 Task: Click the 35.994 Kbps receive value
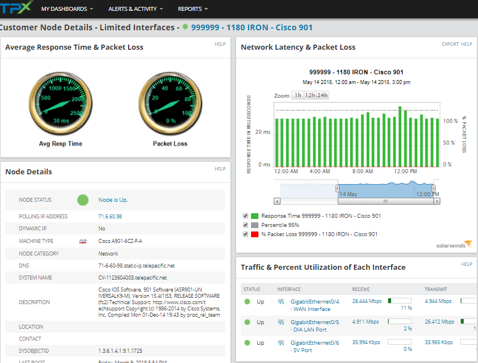coord(366,342)
